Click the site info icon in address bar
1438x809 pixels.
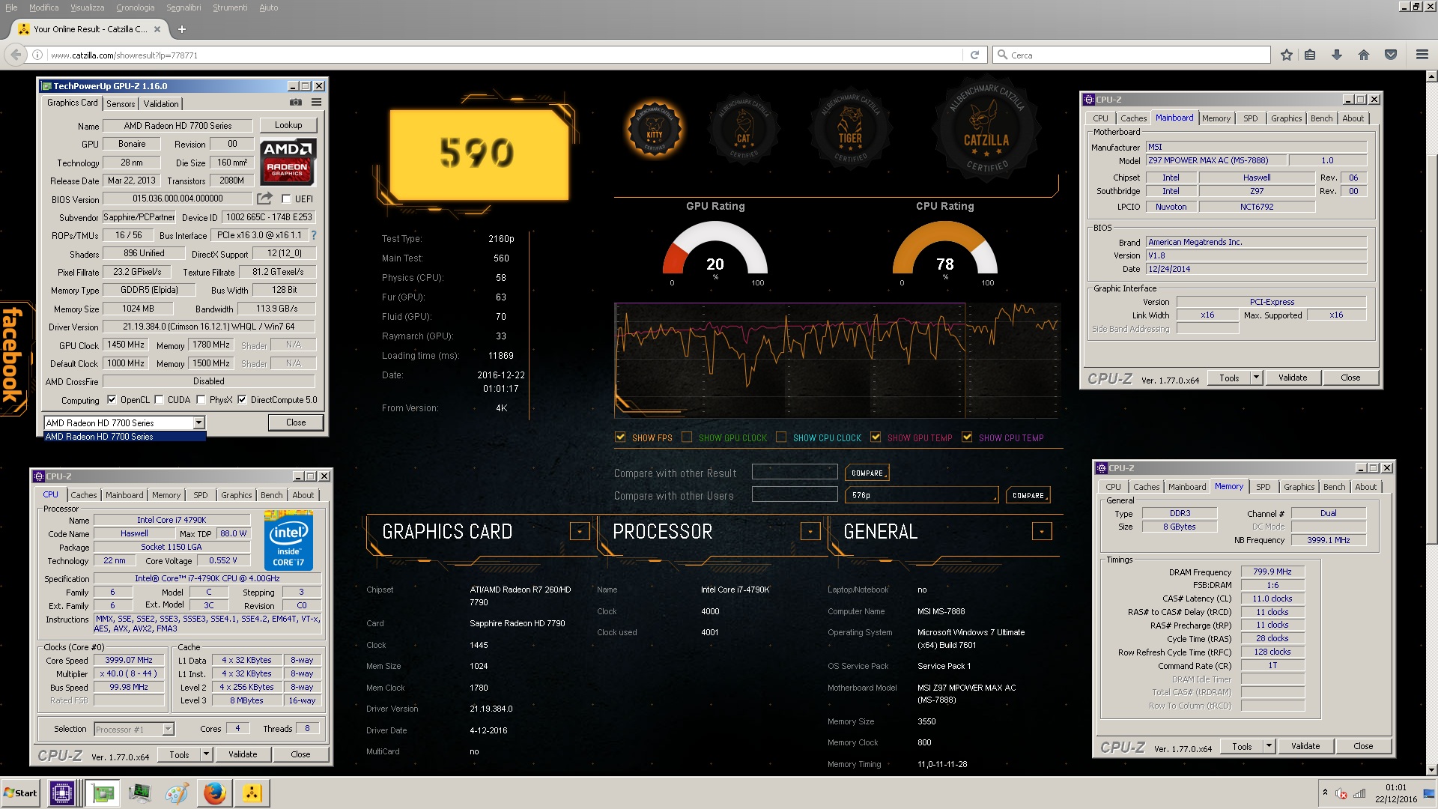click(37, 55)
